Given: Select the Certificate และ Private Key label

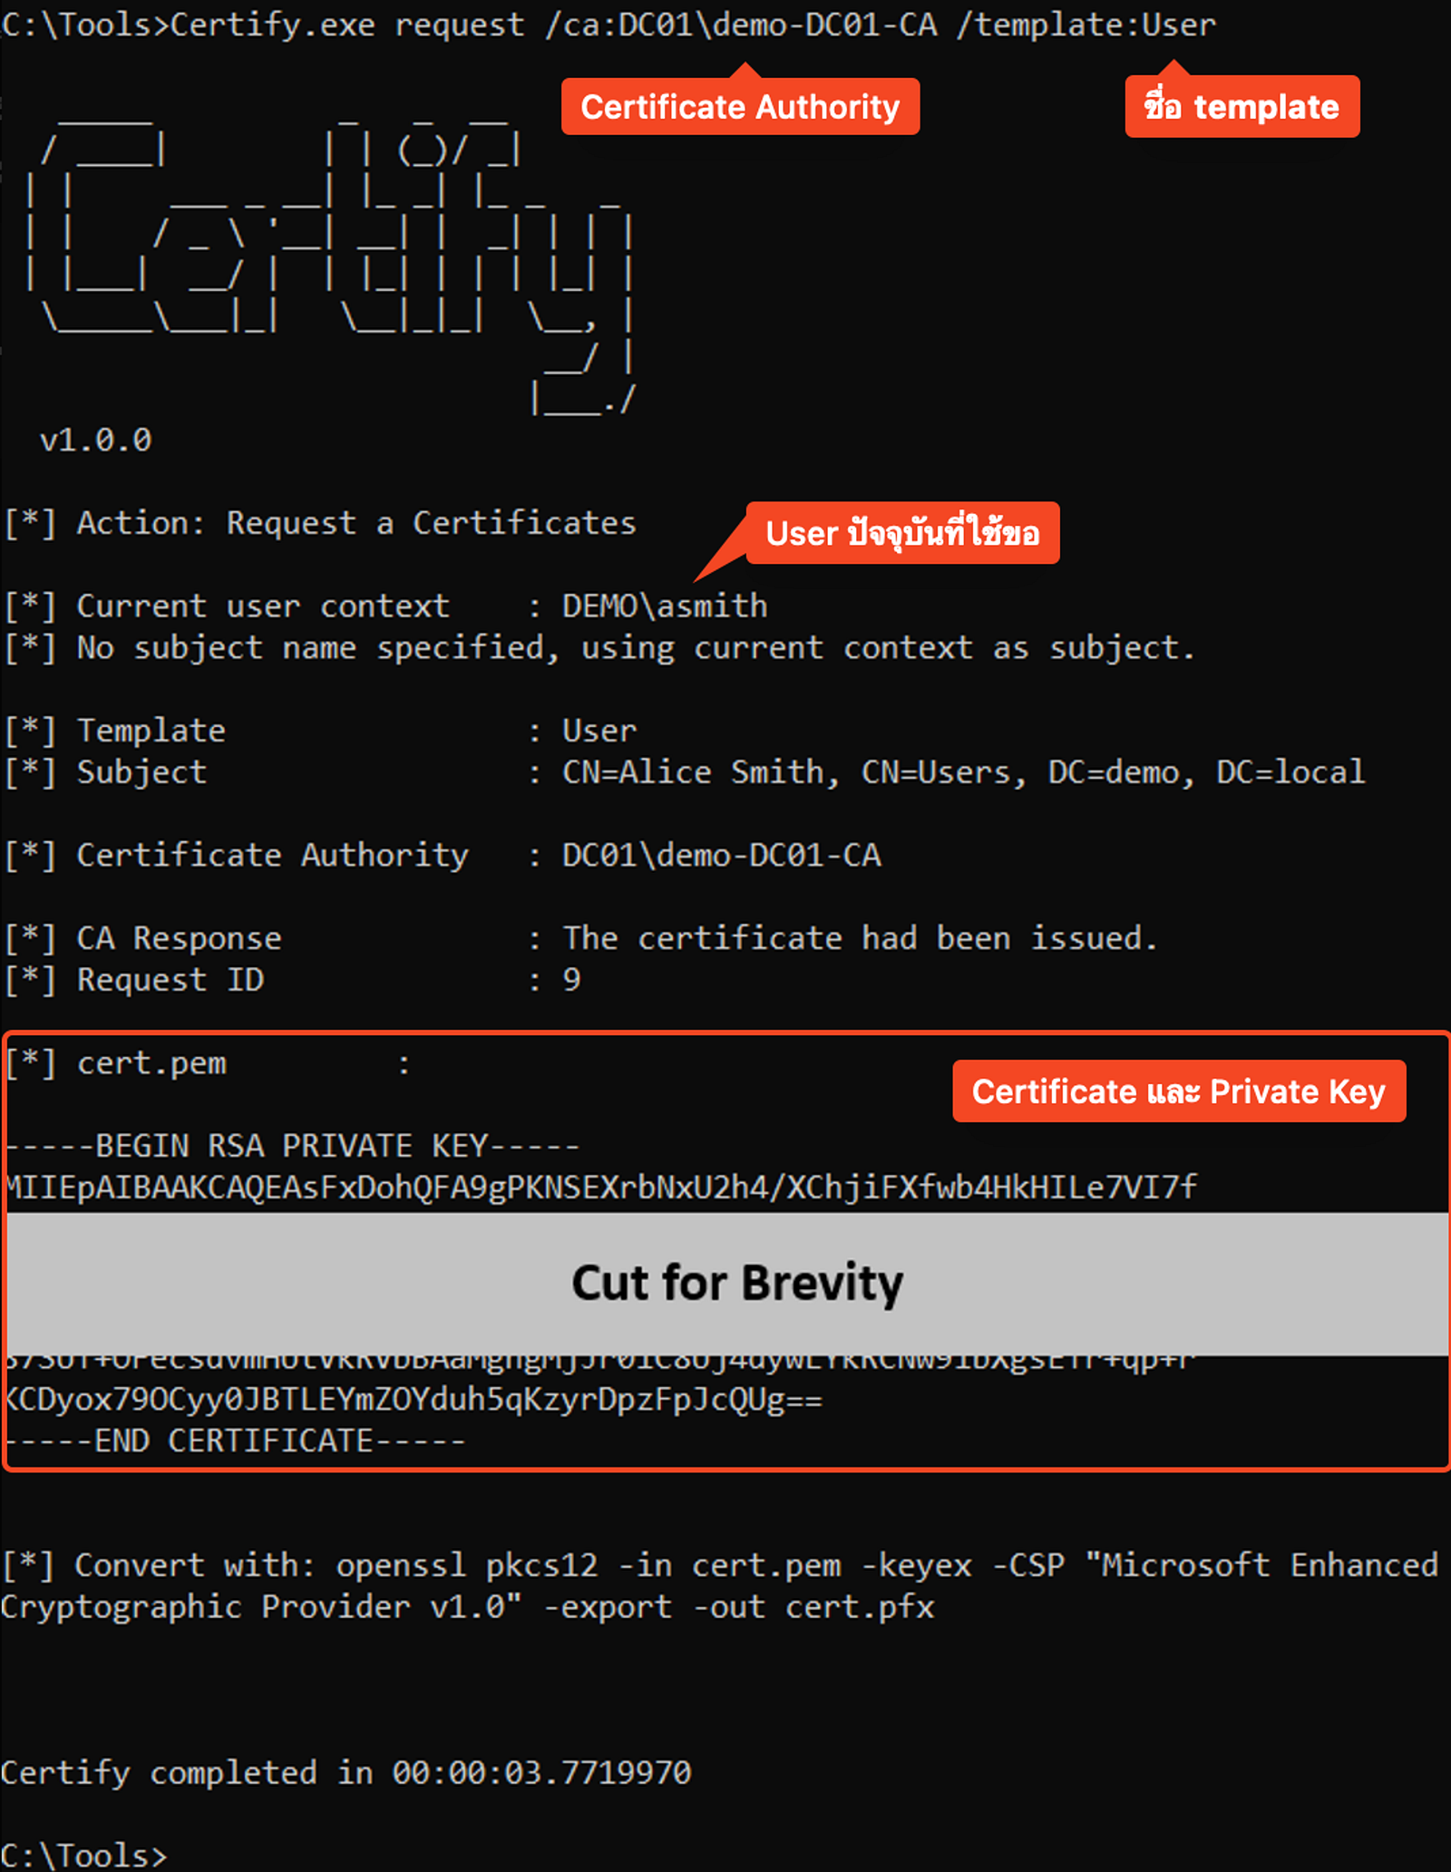Looking at the screenshot, I should [1177, 1091].
